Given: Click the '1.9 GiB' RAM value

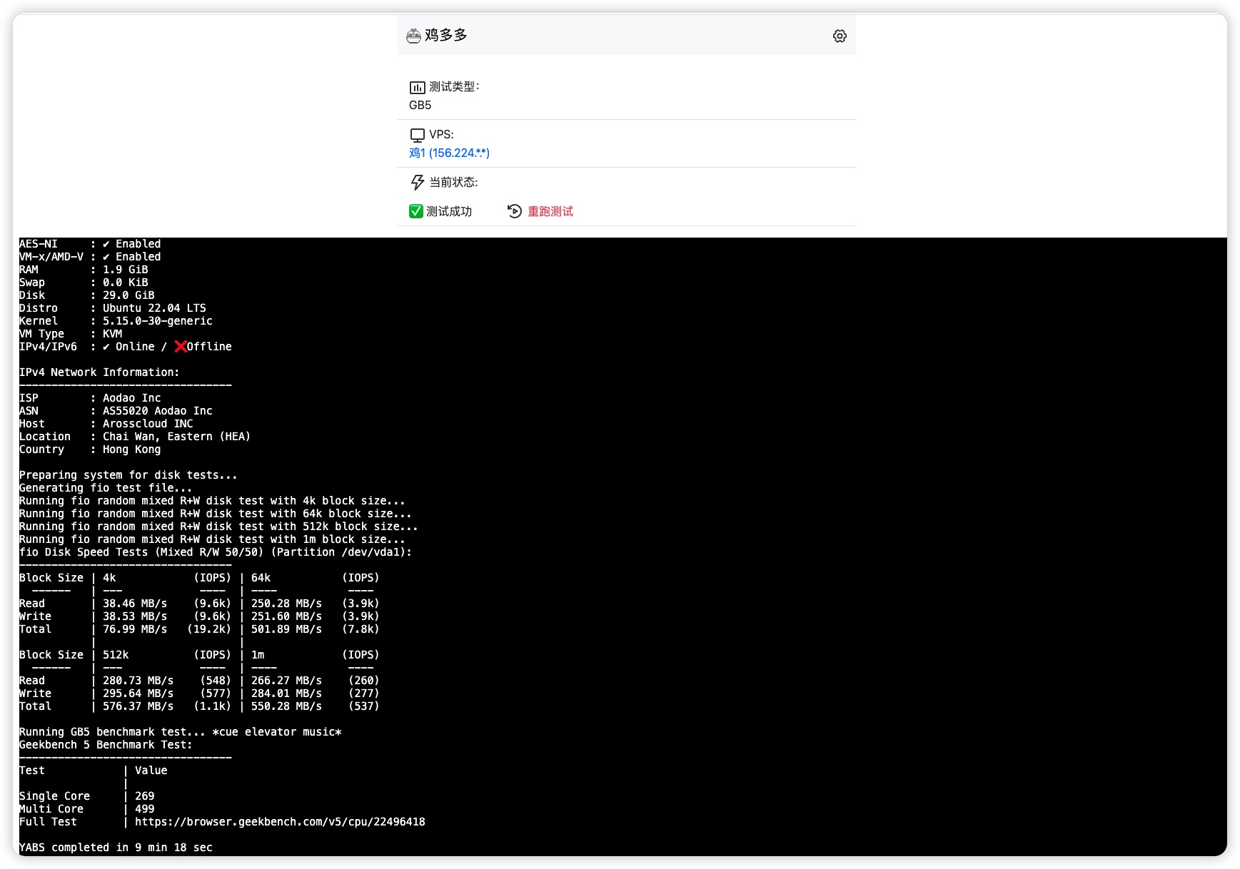Looking at the screenshot, I should pos(125,270).
